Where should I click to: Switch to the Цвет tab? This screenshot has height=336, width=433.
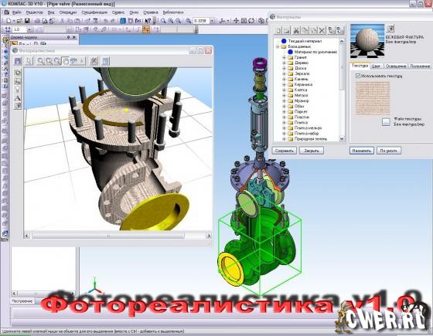pos(376,66)
